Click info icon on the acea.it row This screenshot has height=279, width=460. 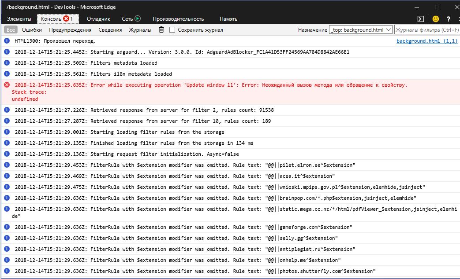coord(7,176)
